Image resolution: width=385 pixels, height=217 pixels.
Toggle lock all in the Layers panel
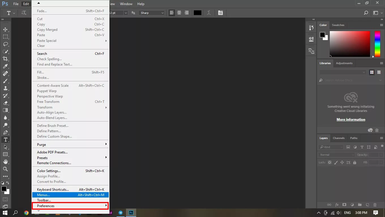(x=355, y=162)
